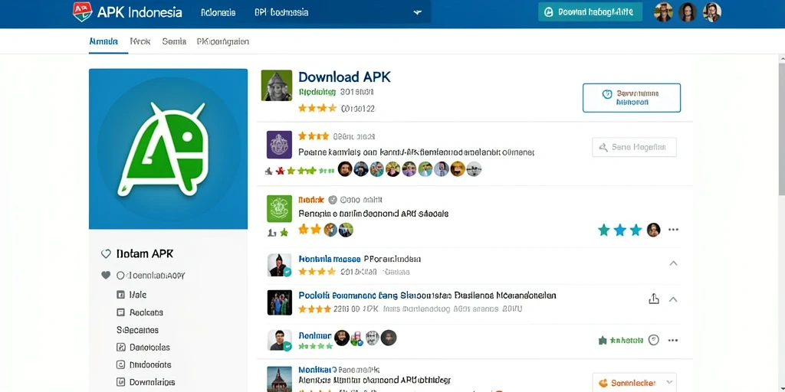Click the teal Download header button
Image resolution: width=785 pixels, height=392 pixels.
tap(590, 12)
